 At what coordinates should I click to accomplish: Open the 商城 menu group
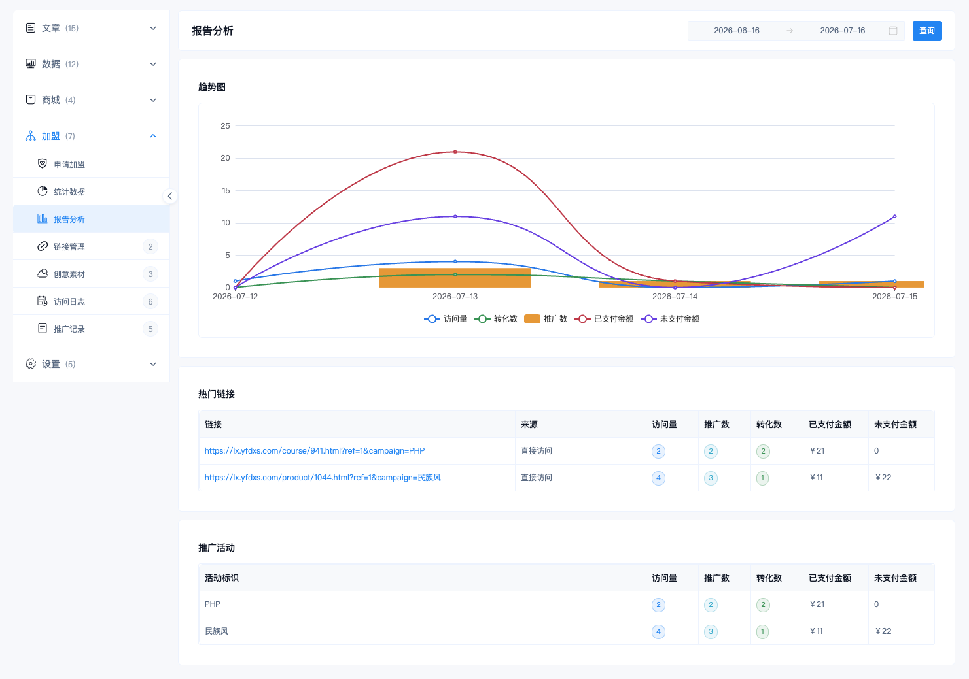[92, 100]
